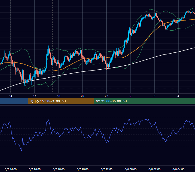
Task: Click the 6/7 20:00 time label
Action: [83, 169]
